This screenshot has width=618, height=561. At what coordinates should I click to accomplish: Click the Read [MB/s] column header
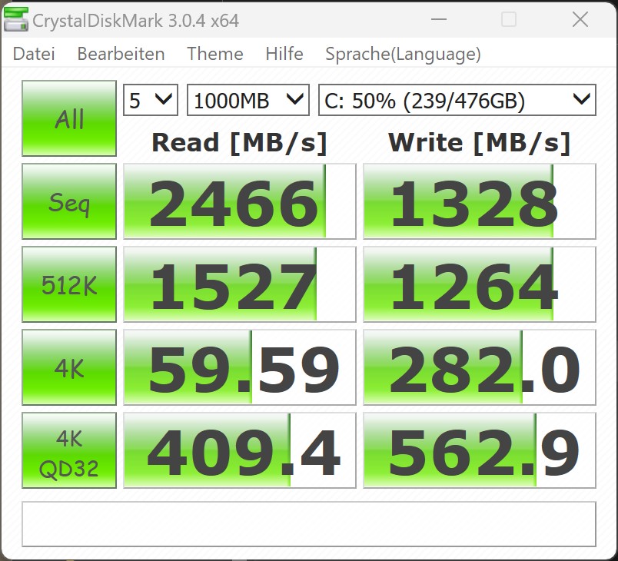pos(240,143)
